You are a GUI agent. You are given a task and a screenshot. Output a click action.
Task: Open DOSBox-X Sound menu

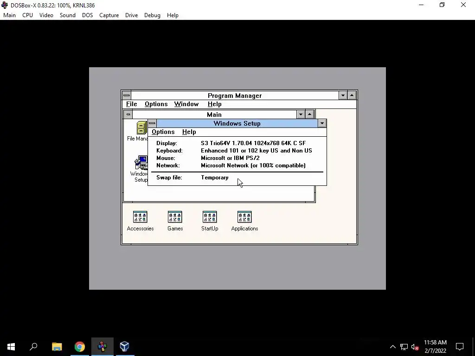click(68, 15)
